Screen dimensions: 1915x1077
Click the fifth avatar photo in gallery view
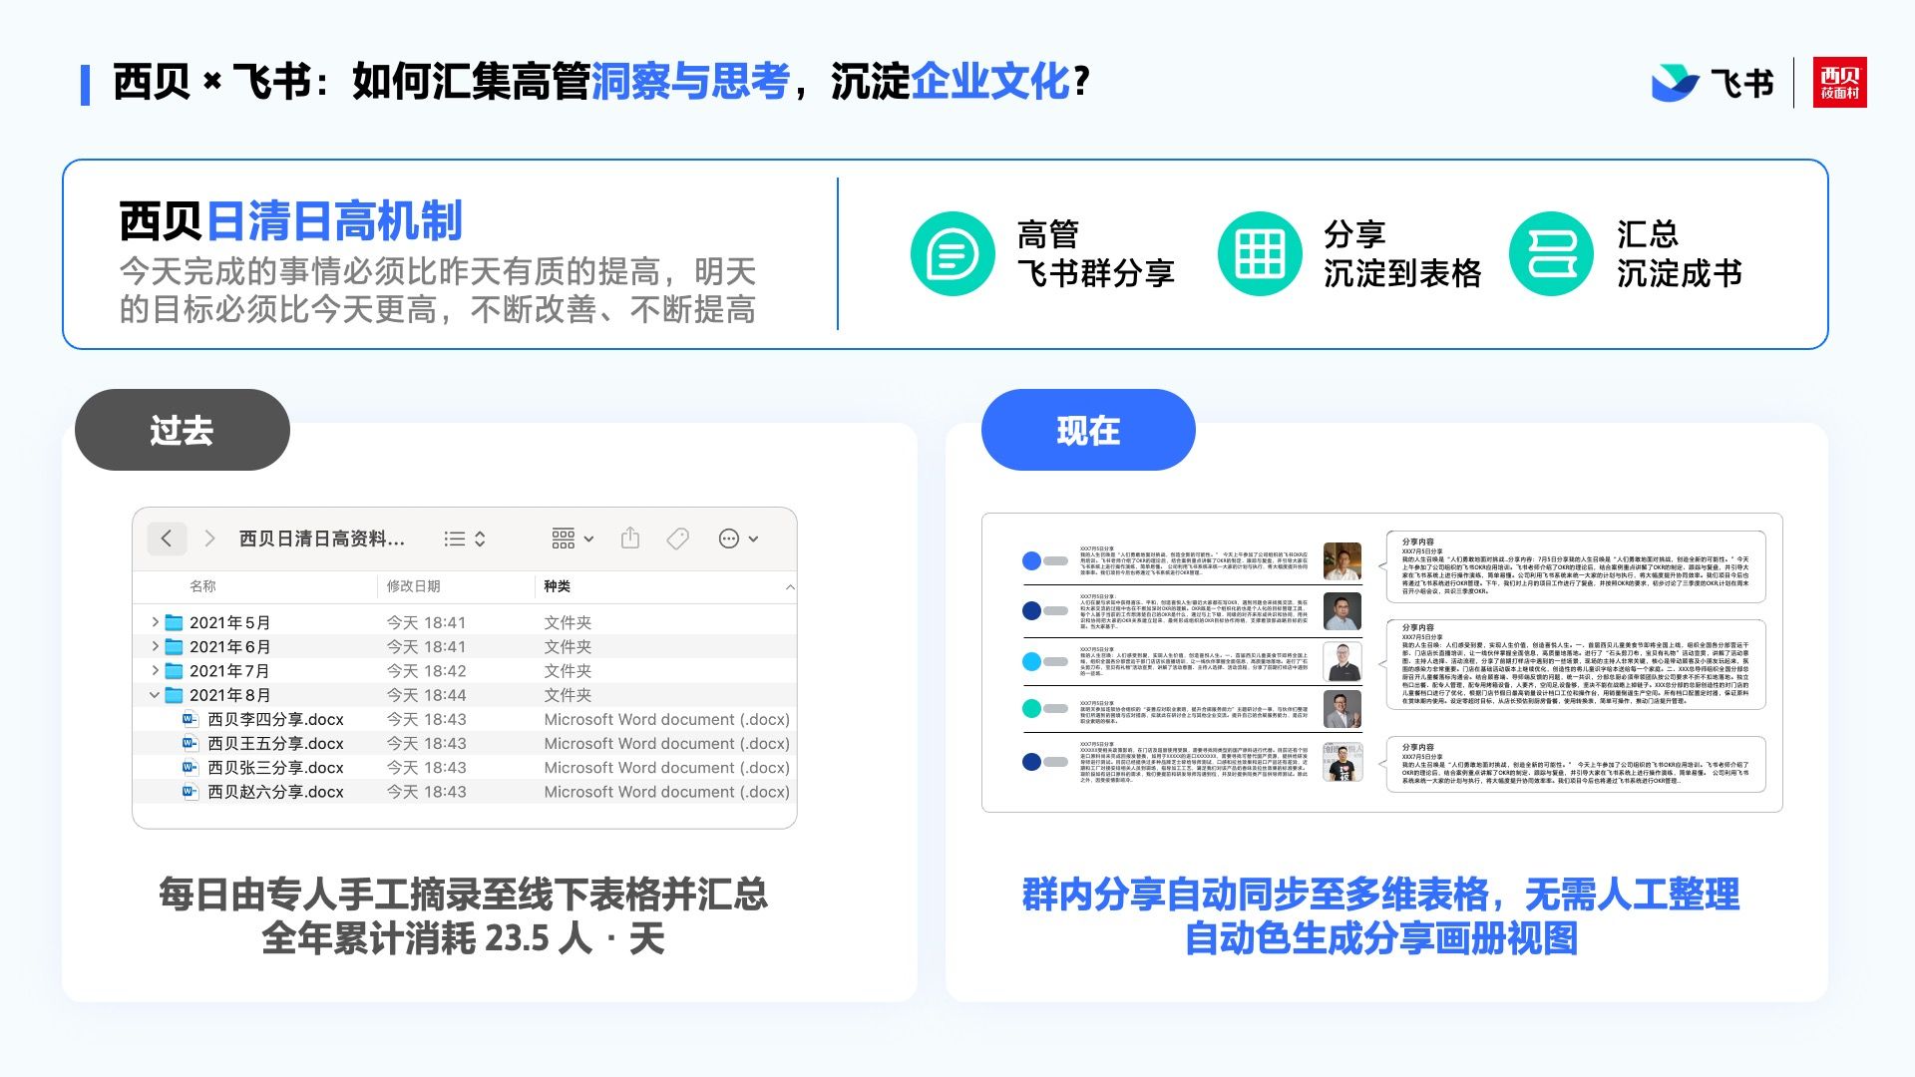[x=1342, y=762]
